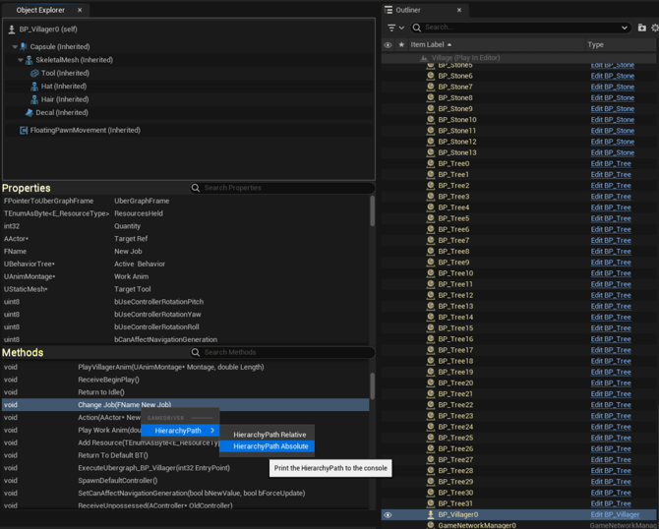Click the Village world icon
The image size is (659, 529).
[424, 58]
